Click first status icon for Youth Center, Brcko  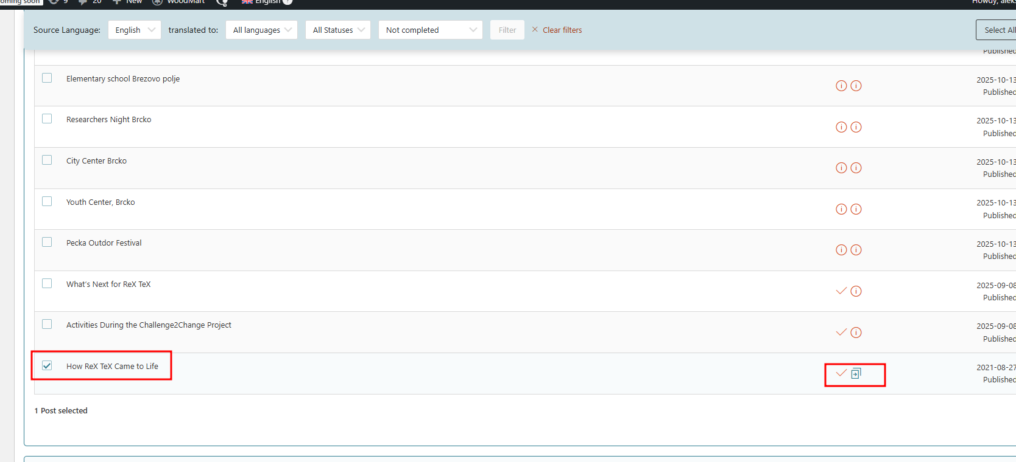point(841,209)
